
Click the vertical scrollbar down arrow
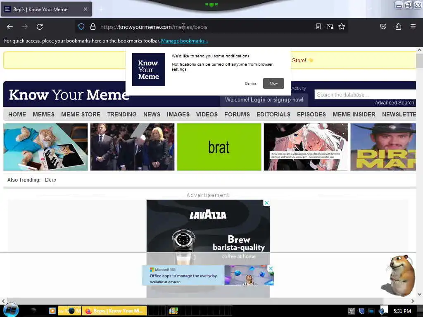419,294
